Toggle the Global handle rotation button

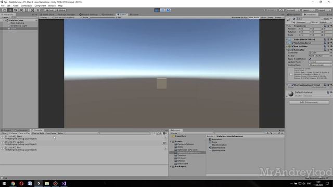click(61, 10)
